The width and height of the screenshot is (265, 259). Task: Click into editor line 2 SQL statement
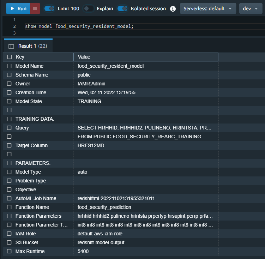point(79,26)
